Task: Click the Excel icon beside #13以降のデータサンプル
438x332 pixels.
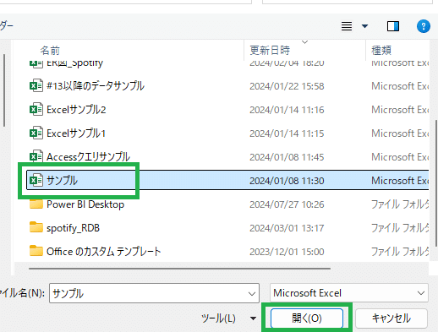Action: (36, 85)
